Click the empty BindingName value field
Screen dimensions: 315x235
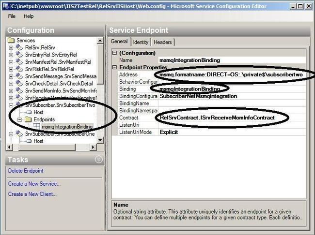[x=232, y=103]
